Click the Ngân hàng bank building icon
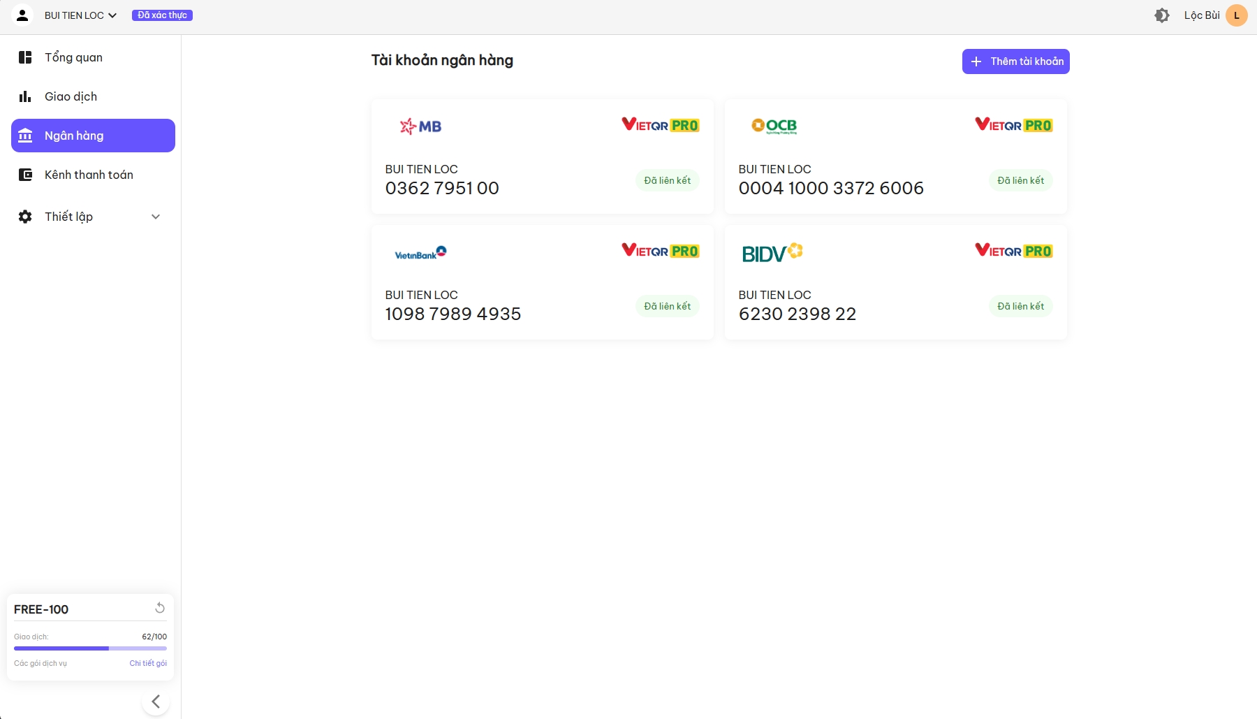1257x719 pixels. tap(25, 136)
